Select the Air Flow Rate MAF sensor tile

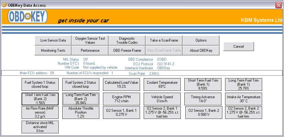(x=40, y=113)
